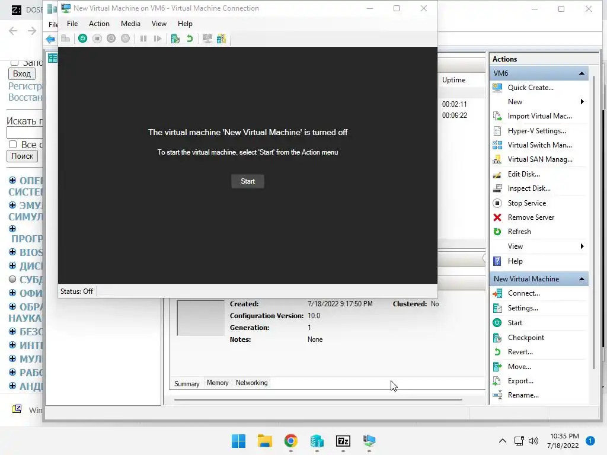Click the last toolbar icon after Enhanced Session
Screen dimensions: 607x455
pyautogui.click(x=222, y=39)
